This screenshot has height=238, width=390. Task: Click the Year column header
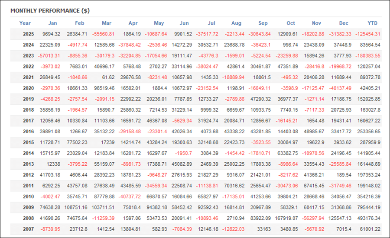pos(25,23)
